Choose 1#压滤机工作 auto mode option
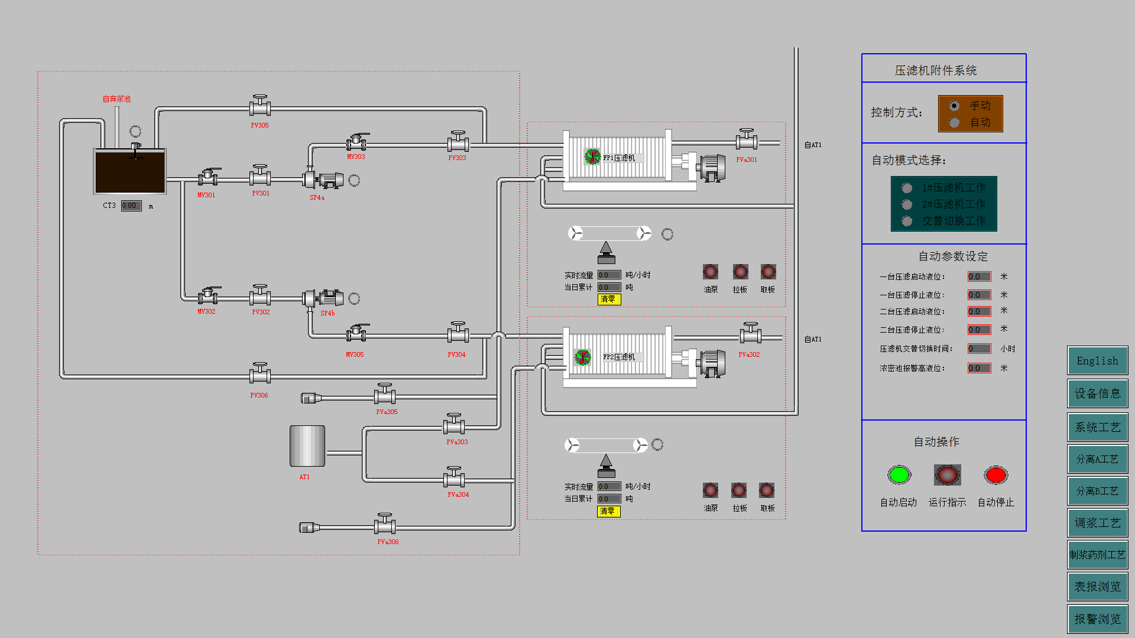Viewport: 1135px width, 638px height. click(907, 188)
